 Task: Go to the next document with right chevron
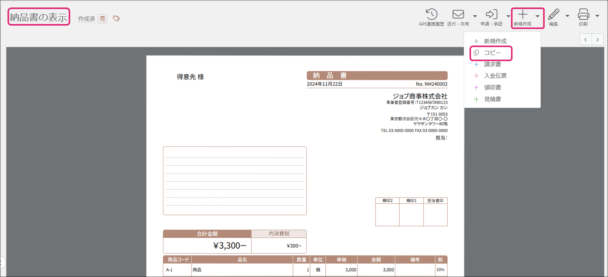(597, 40)
